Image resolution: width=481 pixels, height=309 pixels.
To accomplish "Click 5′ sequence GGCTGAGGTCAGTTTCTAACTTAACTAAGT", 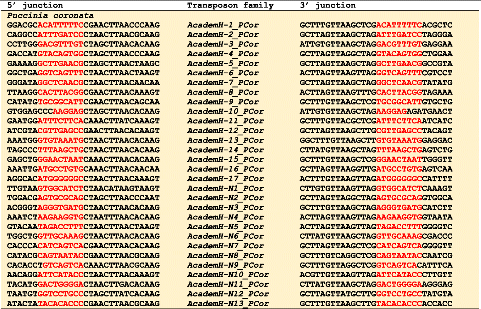I will click(x=83, y=73).
